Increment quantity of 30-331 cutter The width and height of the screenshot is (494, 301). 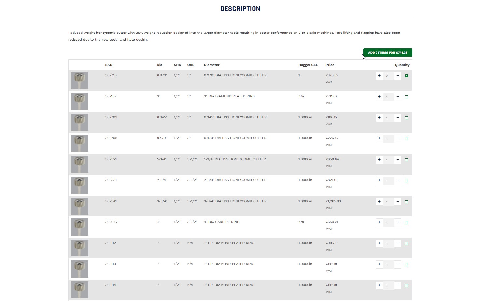(x=379, y=180)
